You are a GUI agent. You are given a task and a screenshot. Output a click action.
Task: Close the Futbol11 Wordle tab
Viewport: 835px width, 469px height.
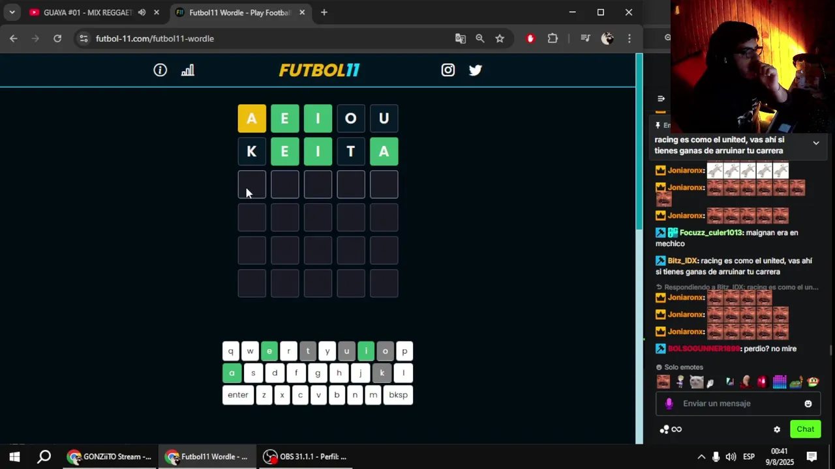click(x=302, y=12)
